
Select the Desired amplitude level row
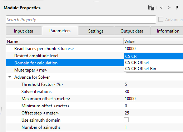pyautogui.click(x=65, y=56)
